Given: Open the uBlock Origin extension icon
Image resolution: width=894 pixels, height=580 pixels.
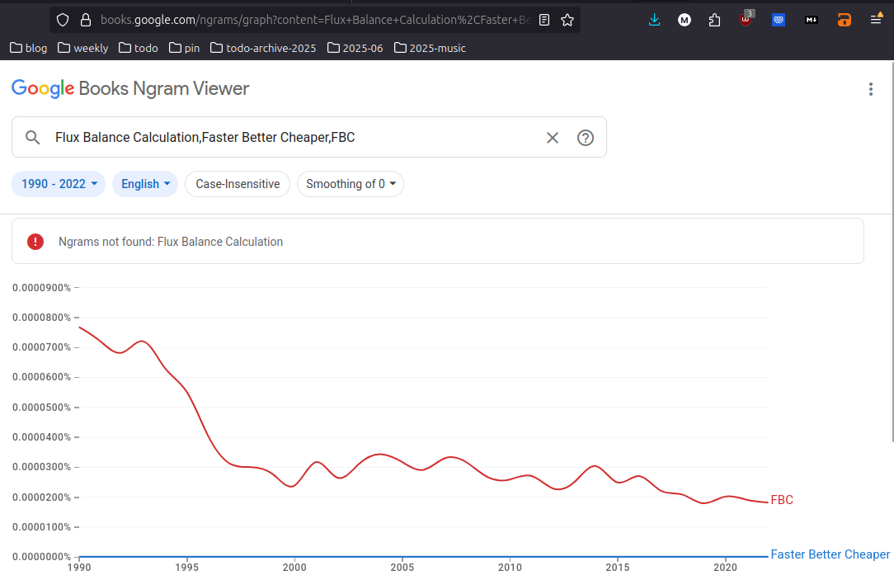Looking at the screenshot, I should [746, 19].
